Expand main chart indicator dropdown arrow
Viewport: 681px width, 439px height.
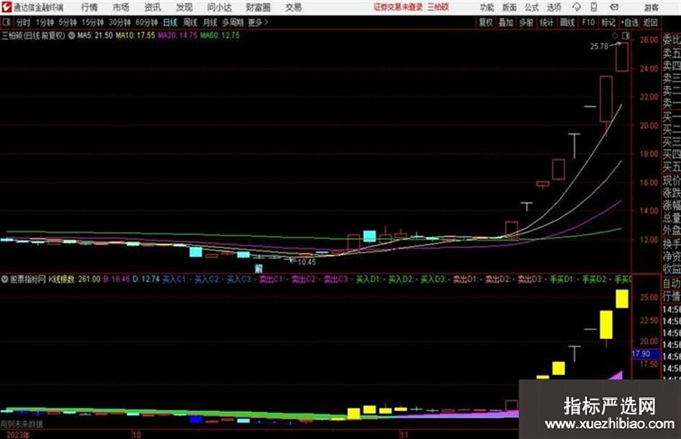pyautogui.click(x=71, y=35)
